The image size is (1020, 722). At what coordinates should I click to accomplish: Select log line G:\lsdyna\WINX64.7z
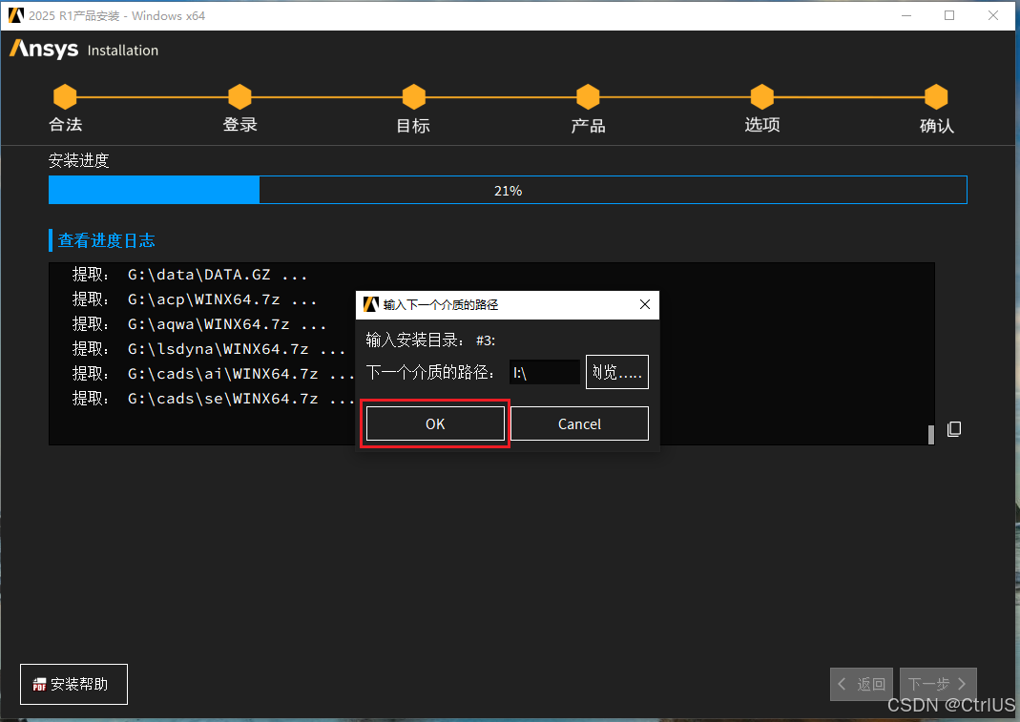click(209, 349)
